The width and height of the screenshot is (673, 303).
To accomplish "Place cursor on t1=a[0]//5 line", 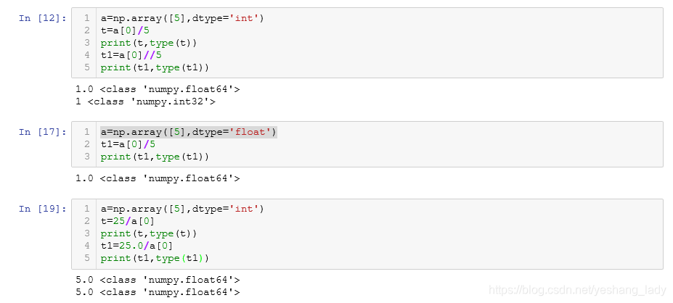I will (x=131, y=55).
